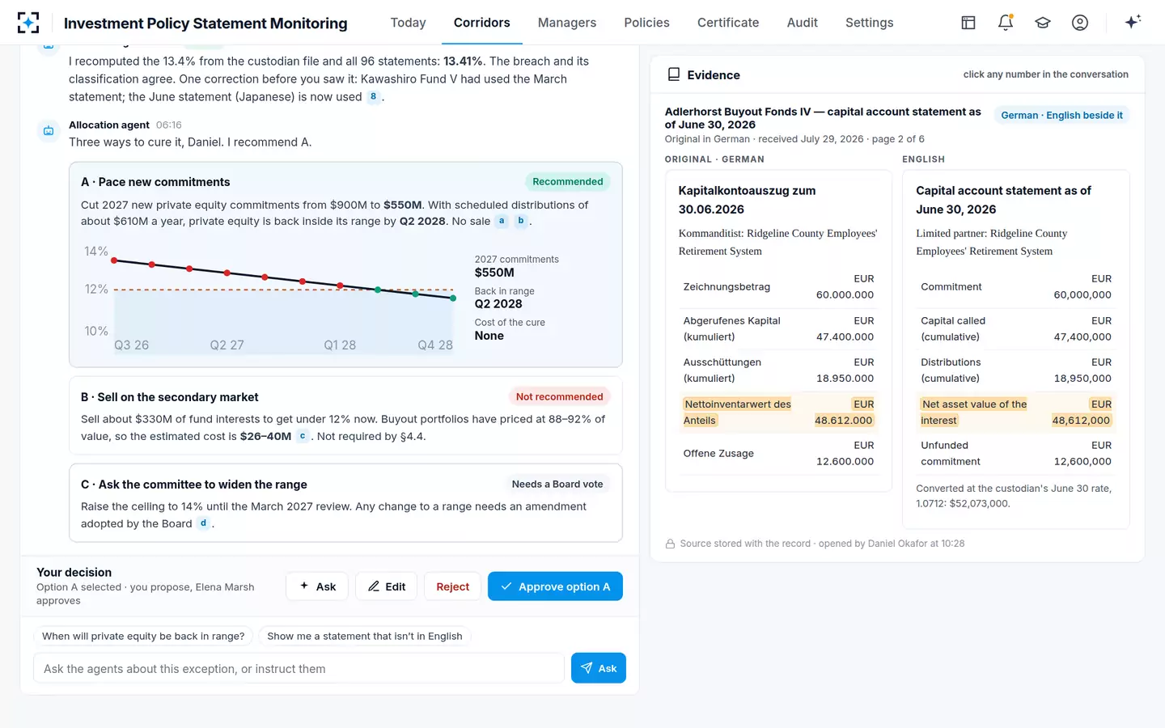1165x728 pixels.
Task: Send question with the blue Ask button
Action: click(x=599, y=668)
